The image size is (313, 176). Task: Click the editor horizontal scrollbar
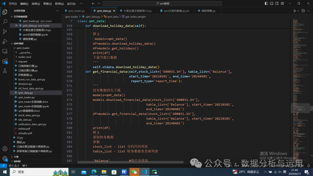(130, 162)
